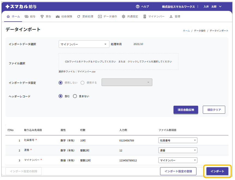Expand the 連番 file item dropdown

point(177,150)
